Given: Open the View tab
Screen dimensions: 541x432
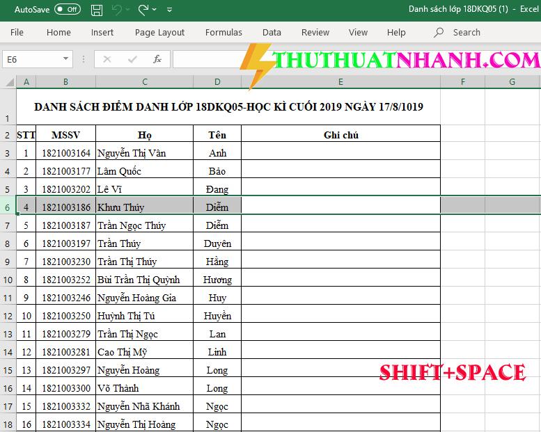Looking at the screenshot, I should 358,33.
